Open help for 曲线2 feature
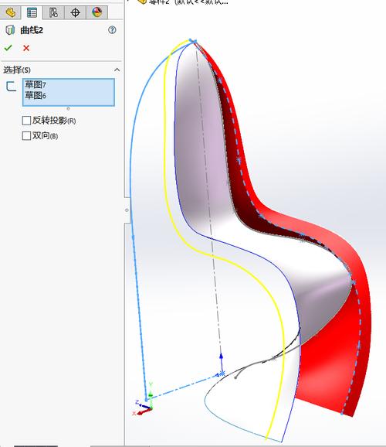386x447 pixels. click(112, 30)
